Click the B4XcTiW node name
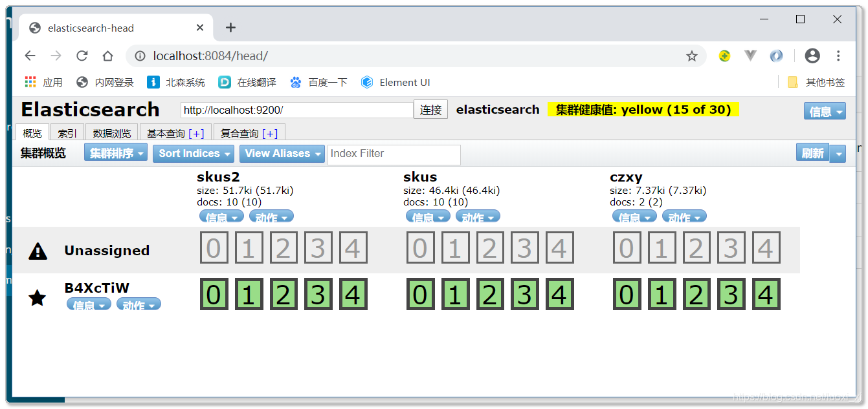This screenshot has height=409, width=868. [96, 288]
